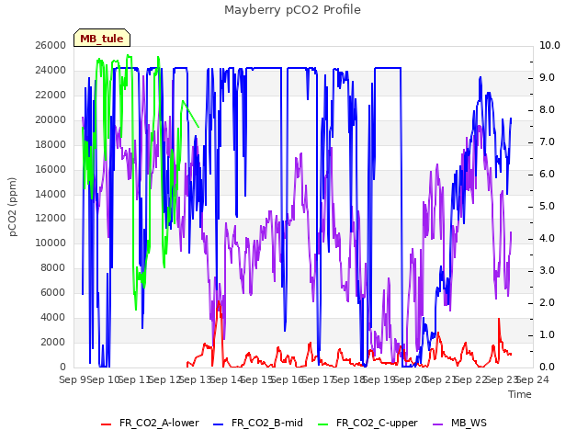Click the MB_tule annotation label
The image size is (588, 441).
coord(102,39)
